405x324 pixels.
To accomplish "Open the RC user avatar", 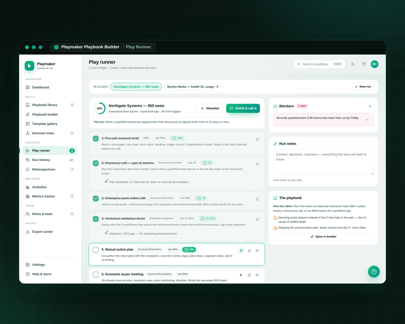I will point(375,64).
